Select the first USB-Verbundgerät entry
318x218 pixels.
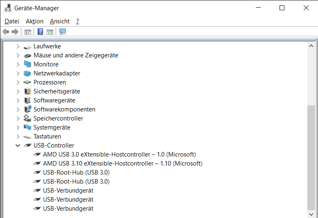[x=68, y=191]
